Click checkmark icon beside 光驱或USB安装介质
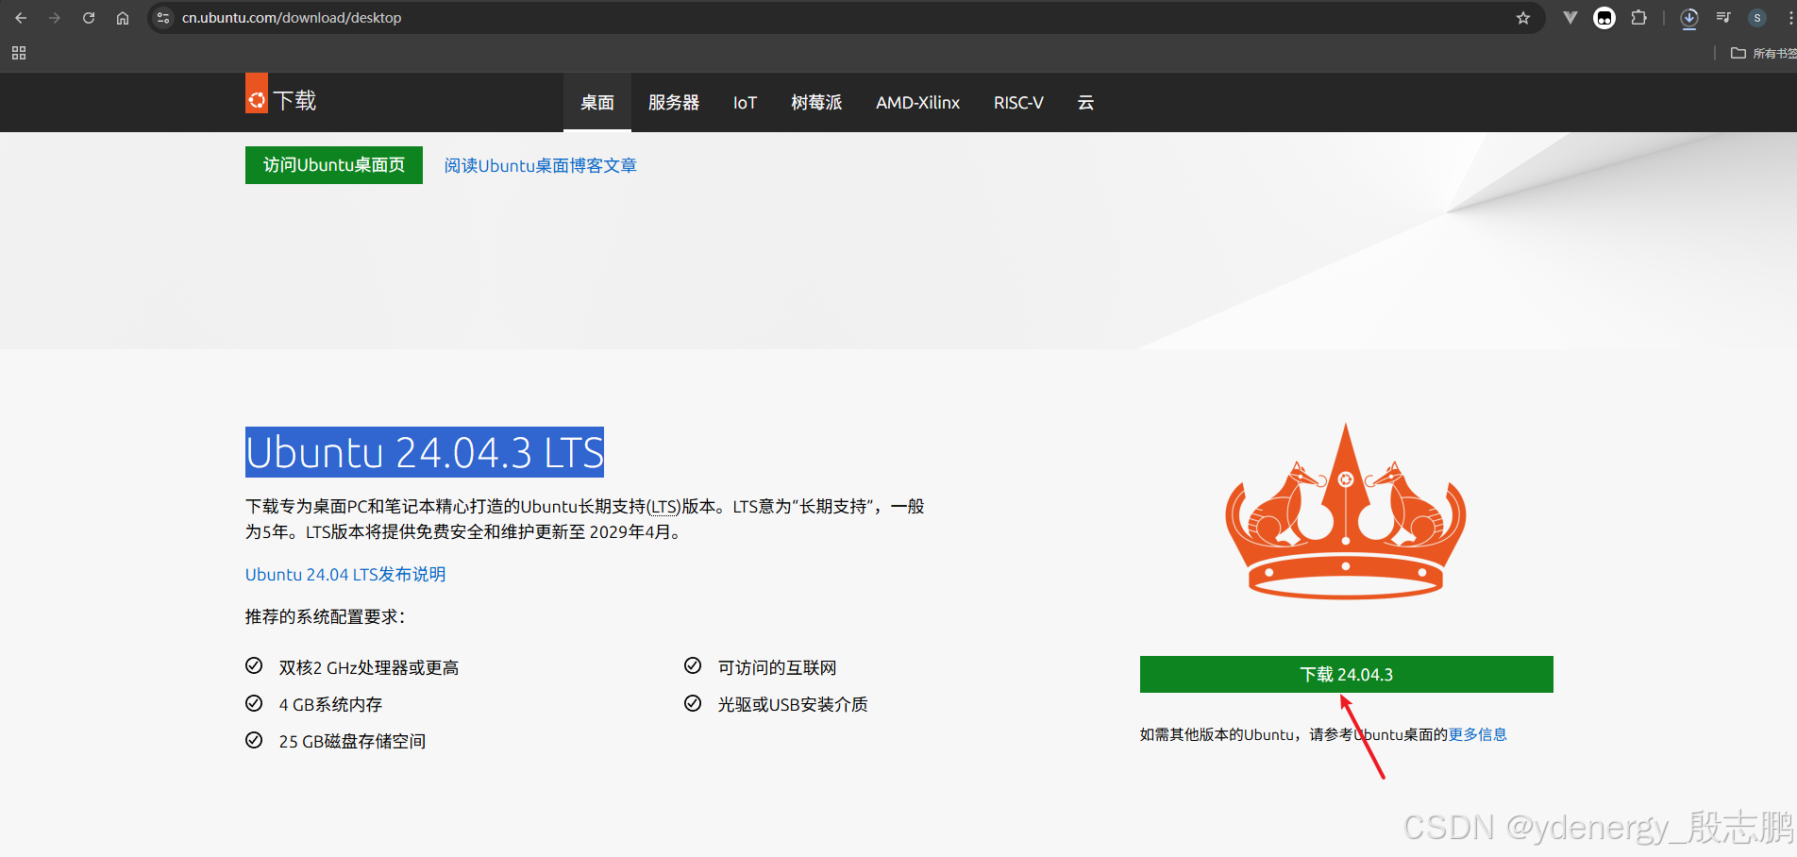The image size is (1797, 857). (x=693, y=702)
